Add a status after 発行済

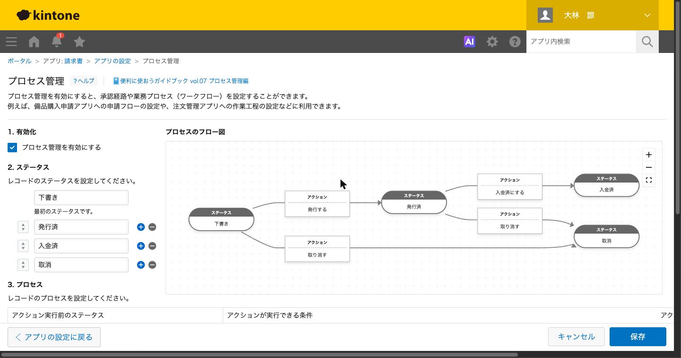click(140, 227)
